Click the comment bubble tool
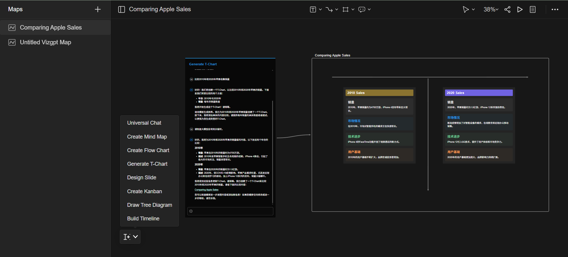This screenshot has width=568, height=257. (362, 9)
